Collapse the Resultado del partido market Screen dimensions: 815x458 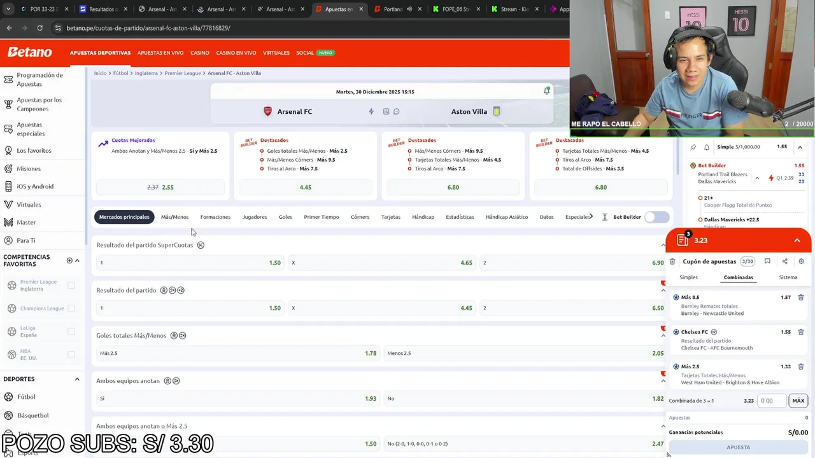point(663,291)
